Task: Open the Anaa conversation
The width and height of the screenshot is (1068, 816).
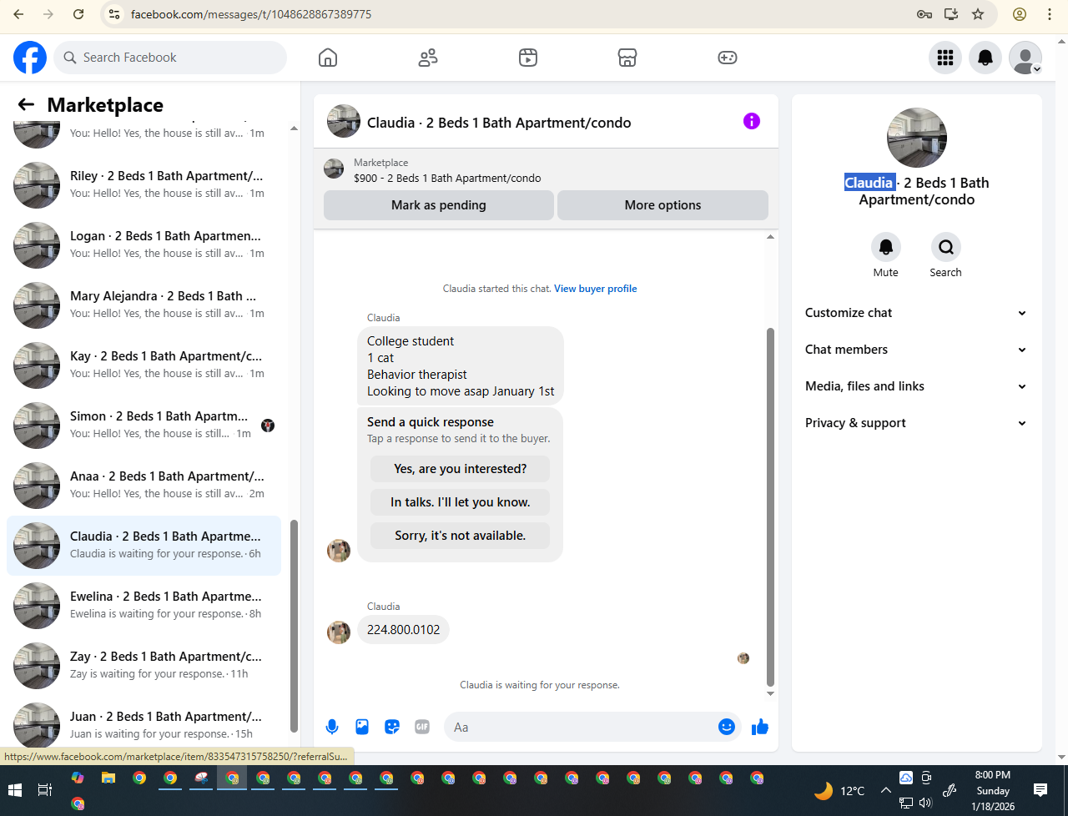Action: pyautogui.click(x=144, y=485)
